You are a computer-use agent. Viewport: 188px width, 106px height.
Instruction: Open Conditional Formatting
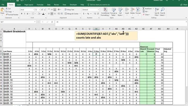[x=105, y=12]
